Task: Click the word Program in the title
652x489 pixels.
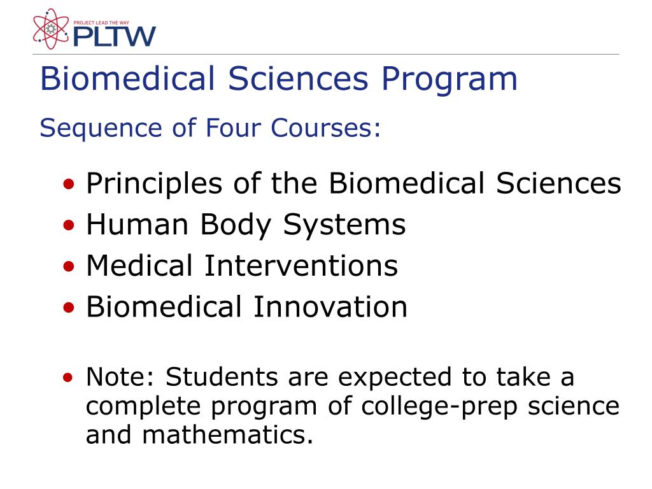Action: (x=450, y=80)
